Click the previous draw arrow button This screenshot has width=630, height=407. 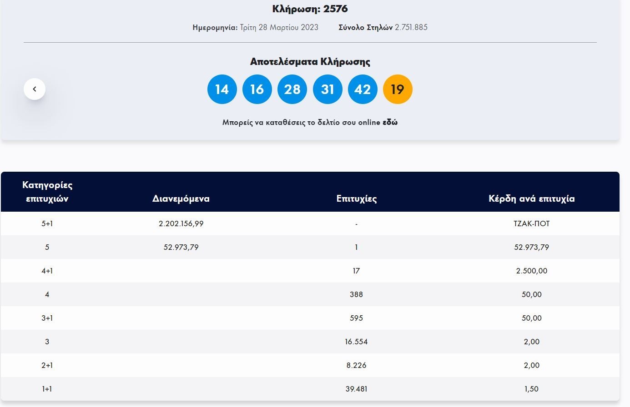pos(35,89)
